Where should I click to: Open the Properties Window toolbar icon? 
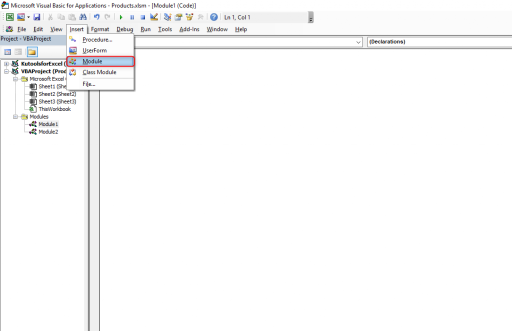click(178, 17)
